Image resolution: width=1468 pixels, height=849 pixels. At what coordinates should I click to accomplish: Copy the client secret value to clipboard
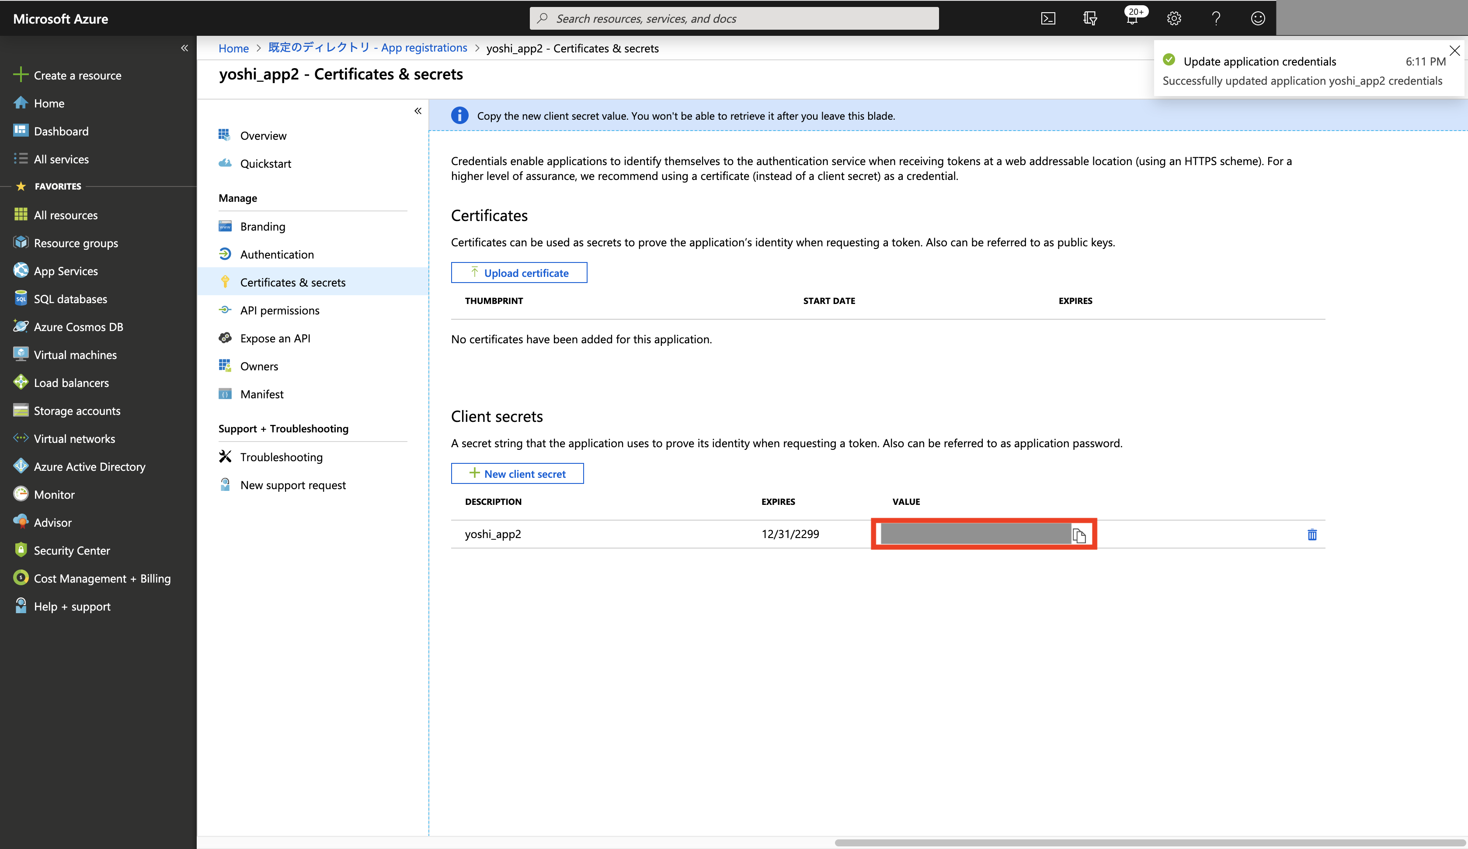(1079, 535)
